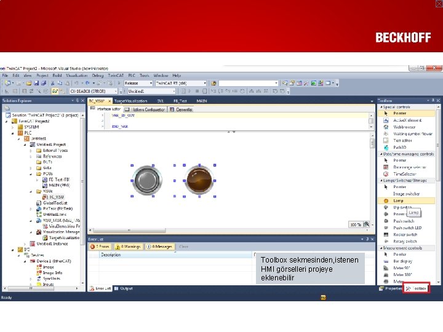The image size is (443, 332).
Task: Select the ActiveX element toolbox icon
Action: coord(386,121)
